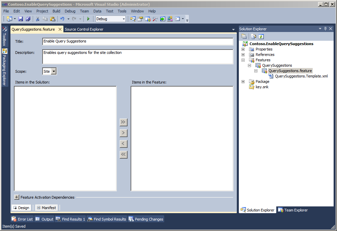
Task: Open the Find Symbol Results panel
Action: coord(107,219)
